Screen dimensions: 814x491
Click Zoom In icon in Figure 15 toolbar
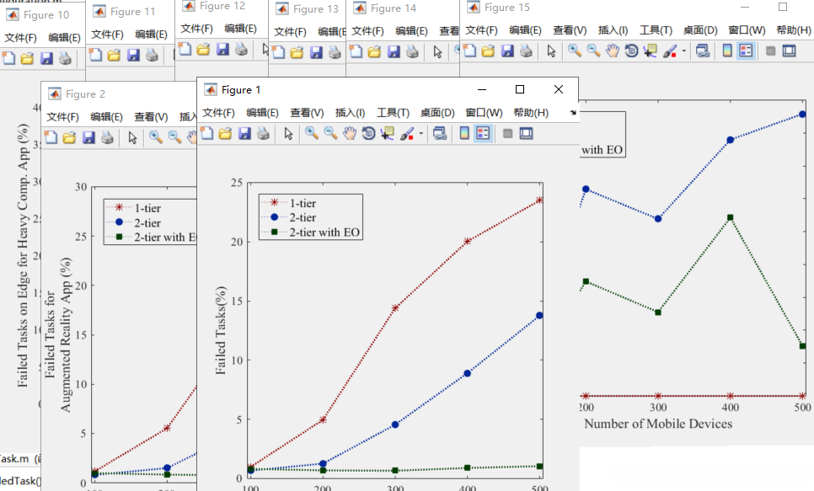tap(574, 51)
